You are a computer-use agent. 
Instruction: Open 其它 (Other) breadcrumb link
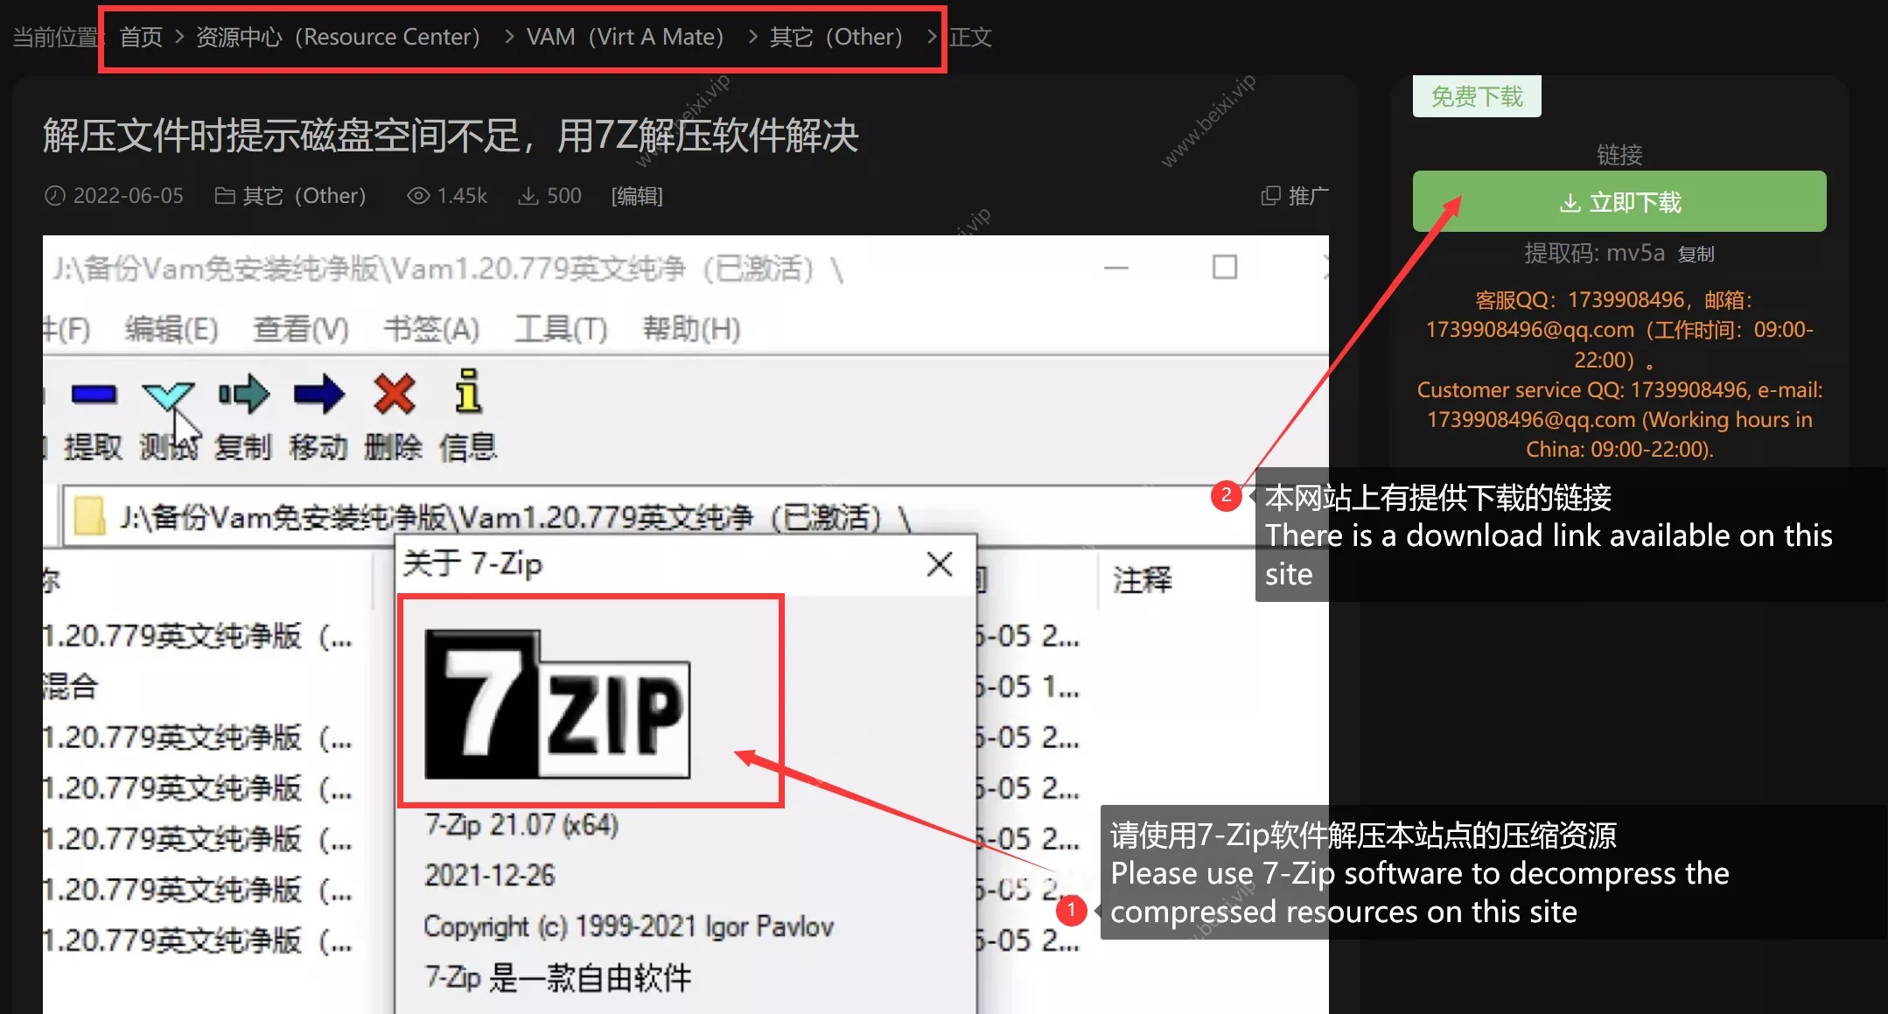[x=836, y=37]
